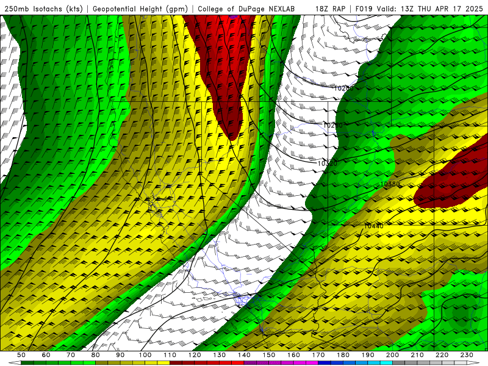Click the 10380 height contour label
Screen dimensions: 488x366
coord(390,184)
